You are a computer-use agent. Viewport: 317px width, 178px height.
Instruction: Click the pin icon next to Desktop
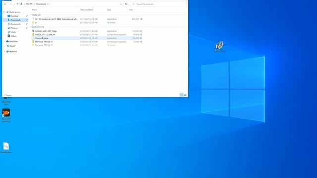tap(27, 16)
